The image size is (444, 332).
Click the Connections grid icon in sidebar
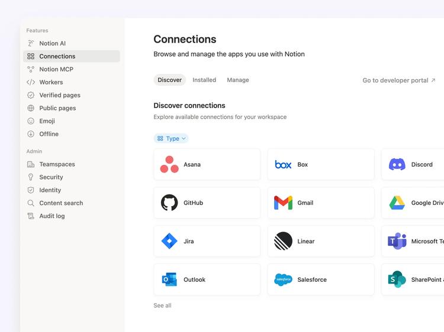pos(31,56)
